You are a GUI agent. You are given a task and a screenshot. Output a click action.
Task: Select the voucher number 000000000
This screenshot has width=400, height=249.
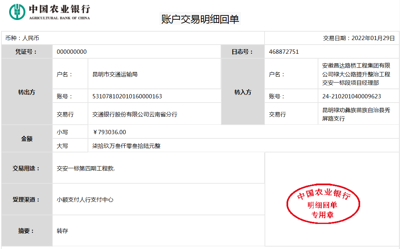pyautogui.click(x=72, y=52)
